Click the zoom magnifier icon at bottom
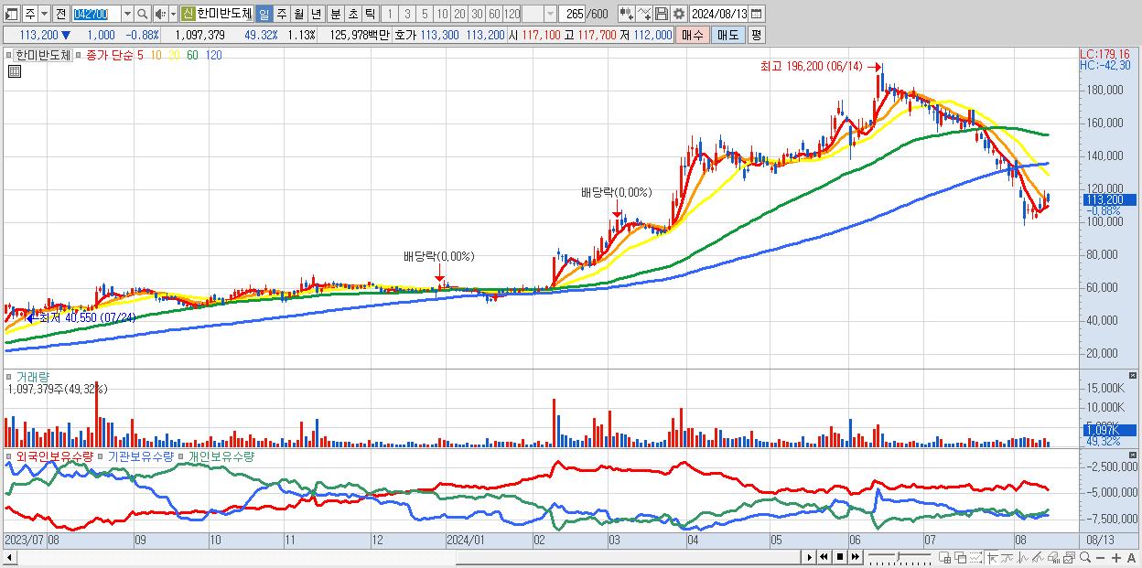This screenshot has height=568, width=1142. coord(1084,557)
